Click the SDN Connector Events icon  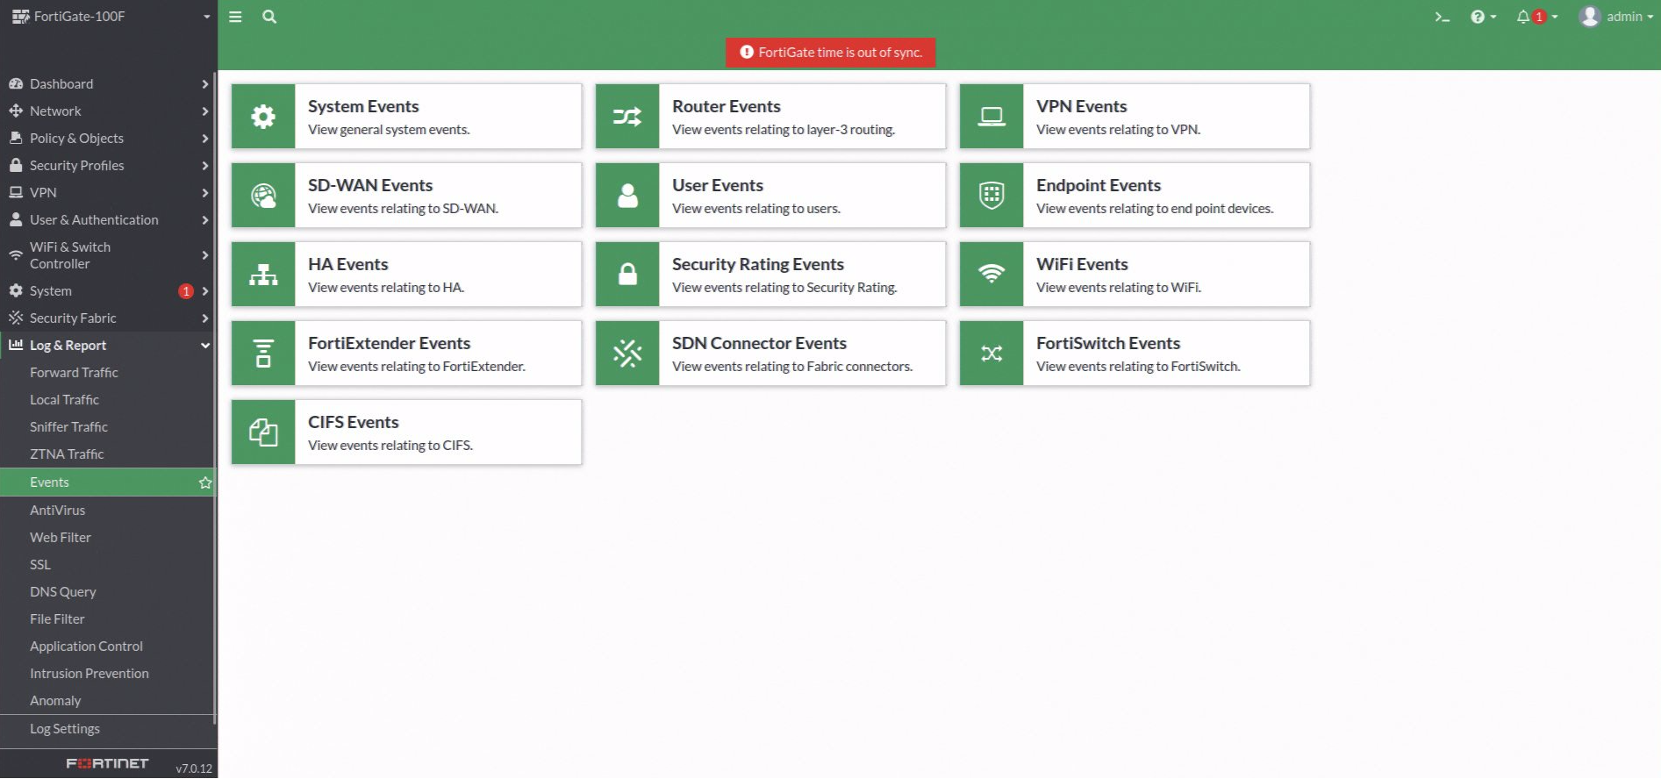627,354
